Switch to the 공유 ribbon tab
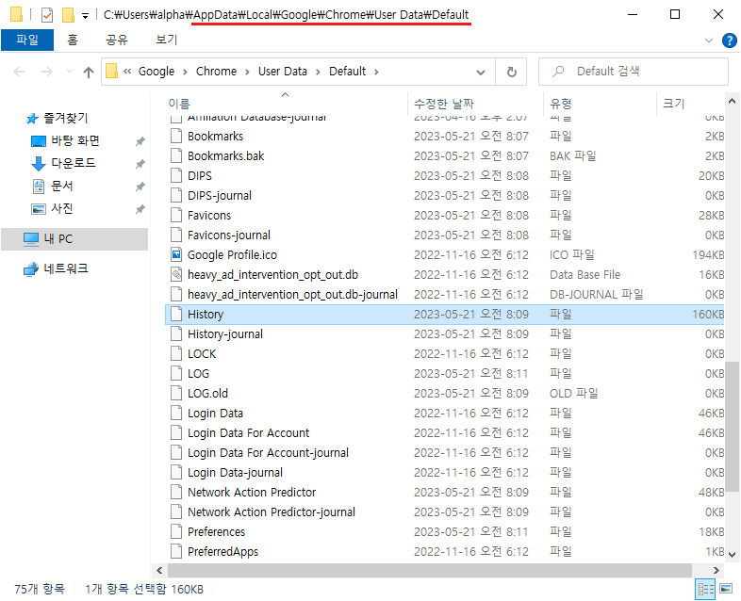 click(117, 40)
